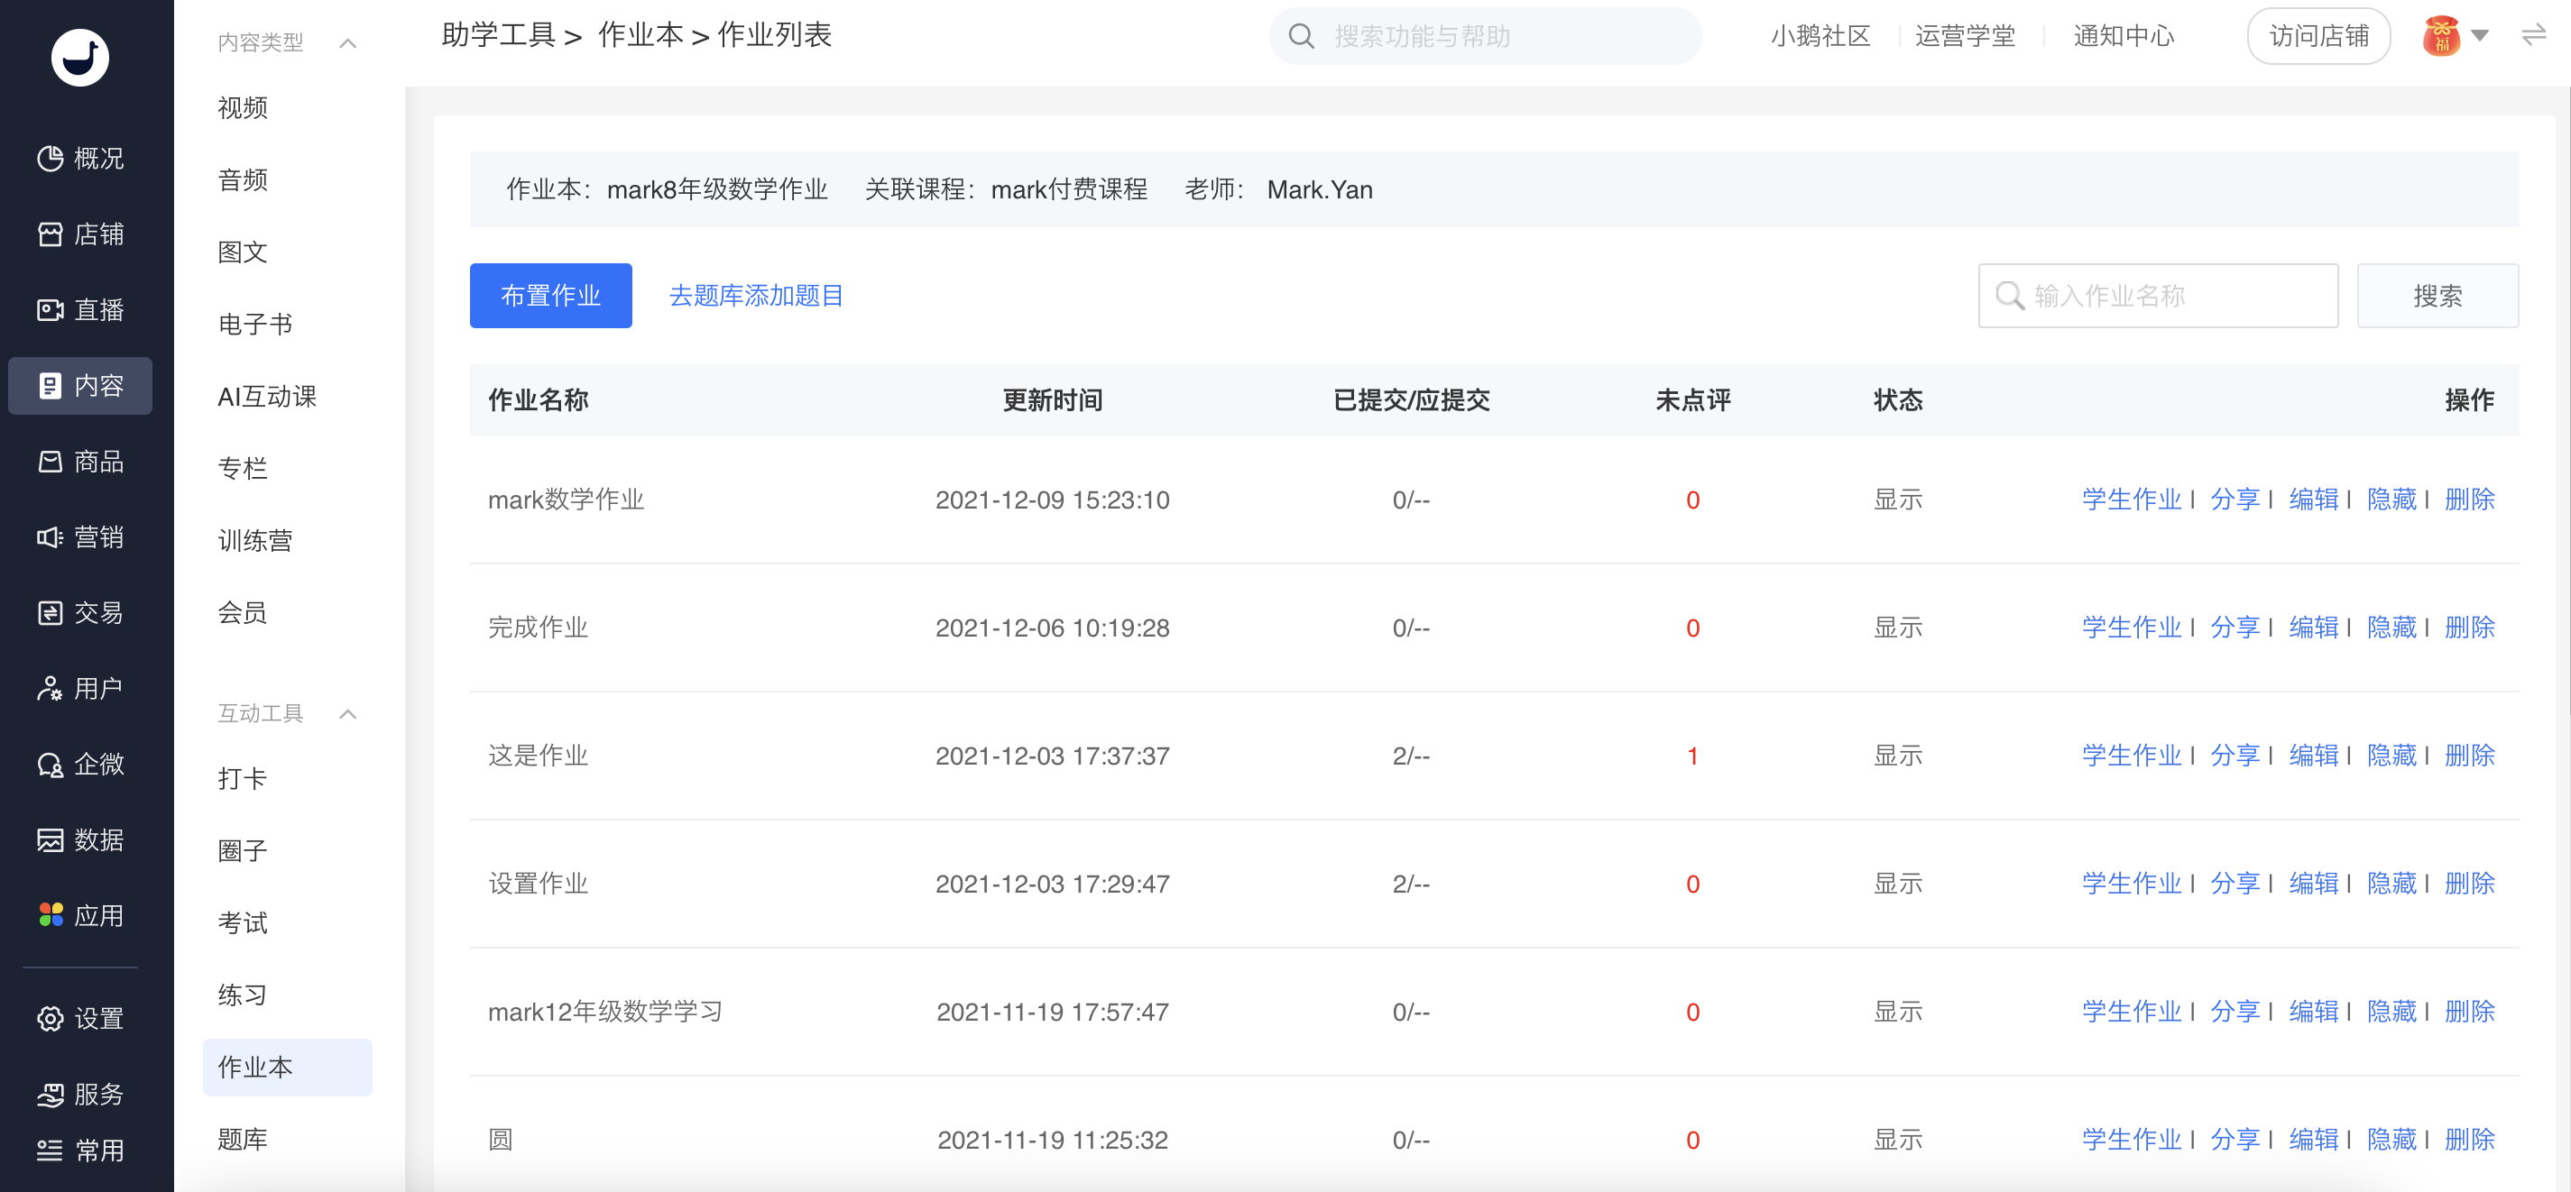Screen dimensions: 2571x1192
Task: Open 学生作业 for 完成作业 row
Action: coord(2131,628)
